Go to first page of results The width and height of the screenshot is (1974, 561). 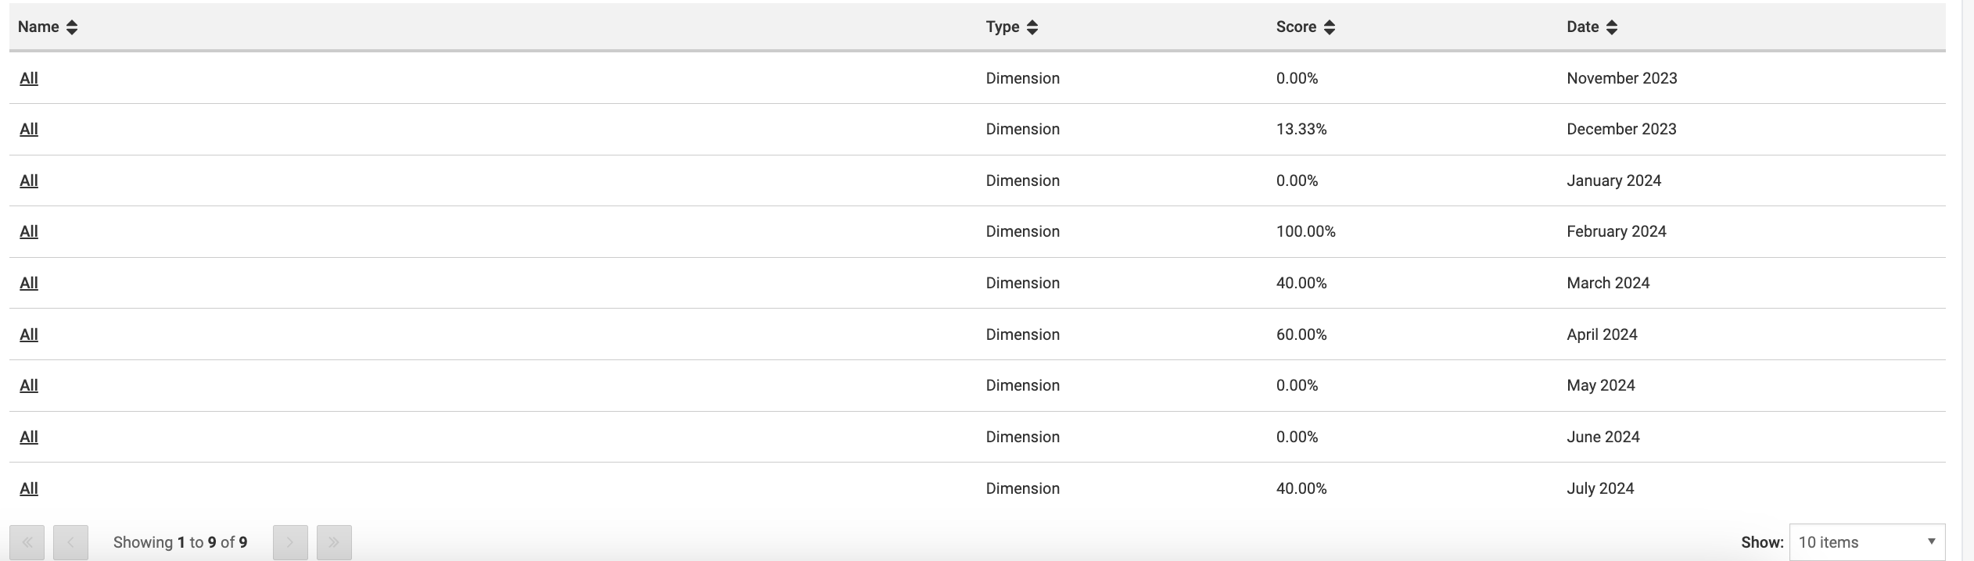tap(27, 542)
